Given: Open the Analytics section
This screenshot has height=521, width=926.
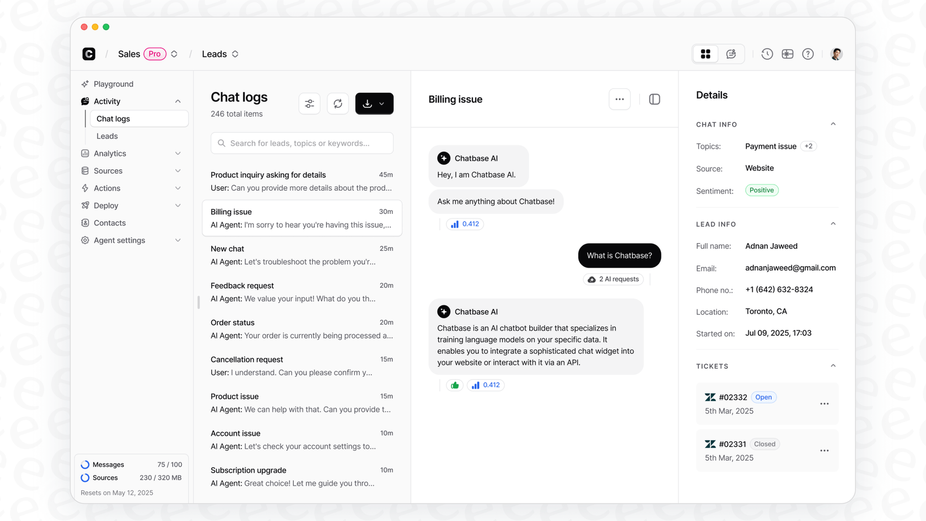Looking at the screenshot, I should pyautogui.click(x=110, y=153).
